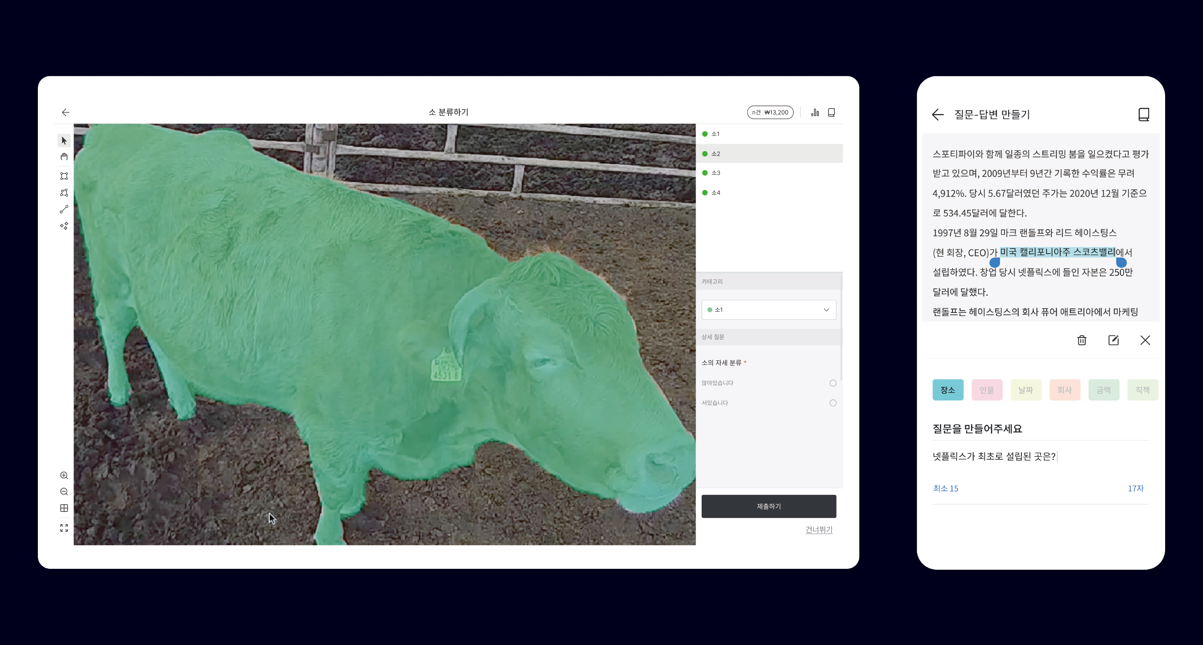Viewport: 1203px width, 645px height.
Task: Select the bounding box tool
Action: point(64,176)
